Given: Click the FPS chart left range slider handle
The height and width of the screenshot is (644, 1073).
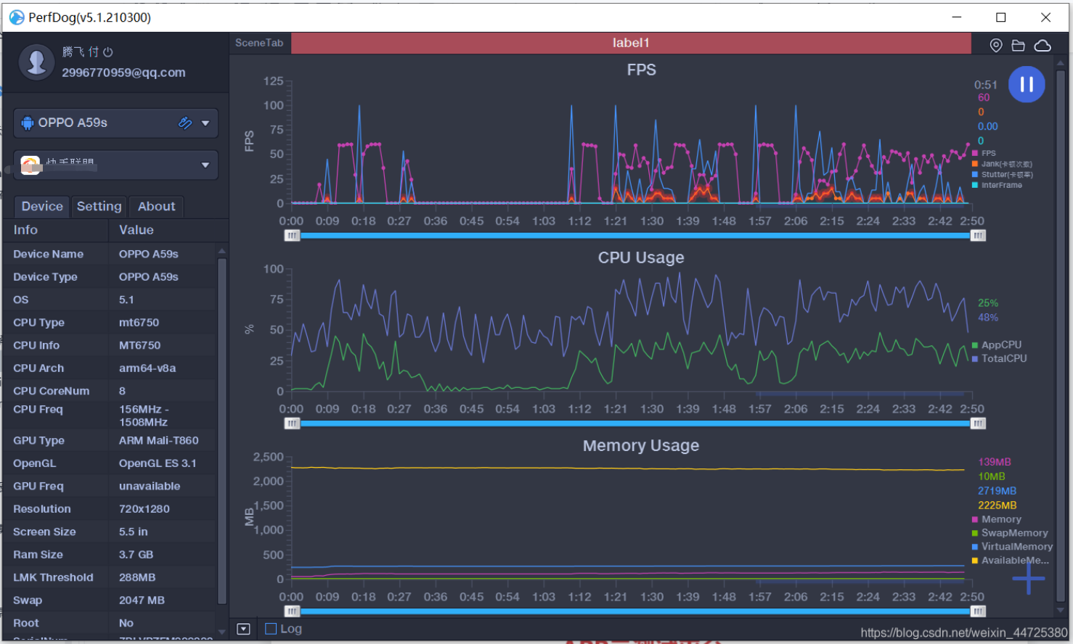Looking at the screenshot, I should [292, 235].
